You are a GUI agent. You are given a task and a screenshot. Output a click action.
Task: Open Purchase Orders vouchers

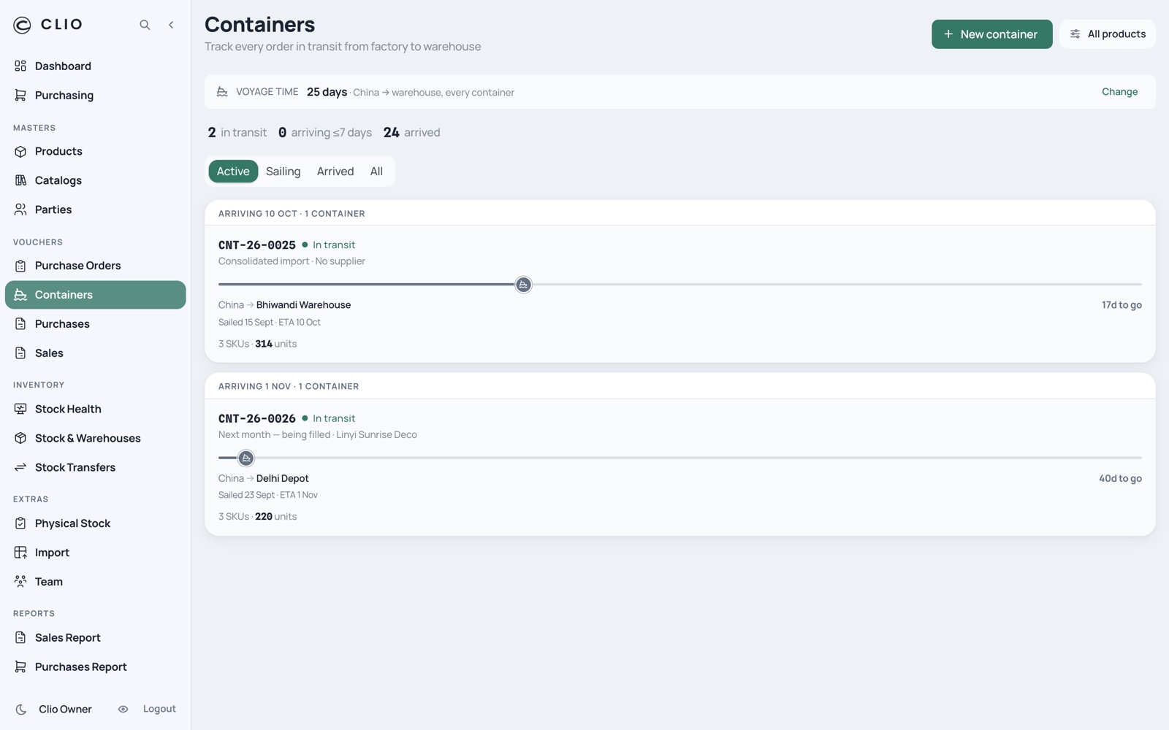95,266
